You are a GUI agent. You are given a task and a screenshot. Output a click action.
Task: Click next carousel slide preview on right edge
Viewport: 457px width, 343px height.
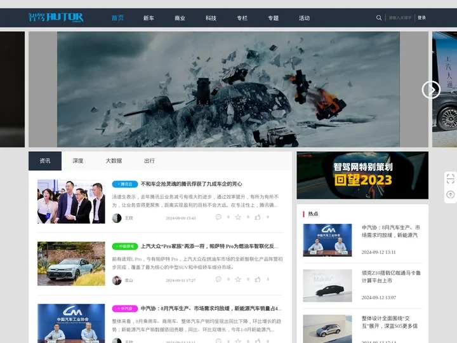click(444, 90)
